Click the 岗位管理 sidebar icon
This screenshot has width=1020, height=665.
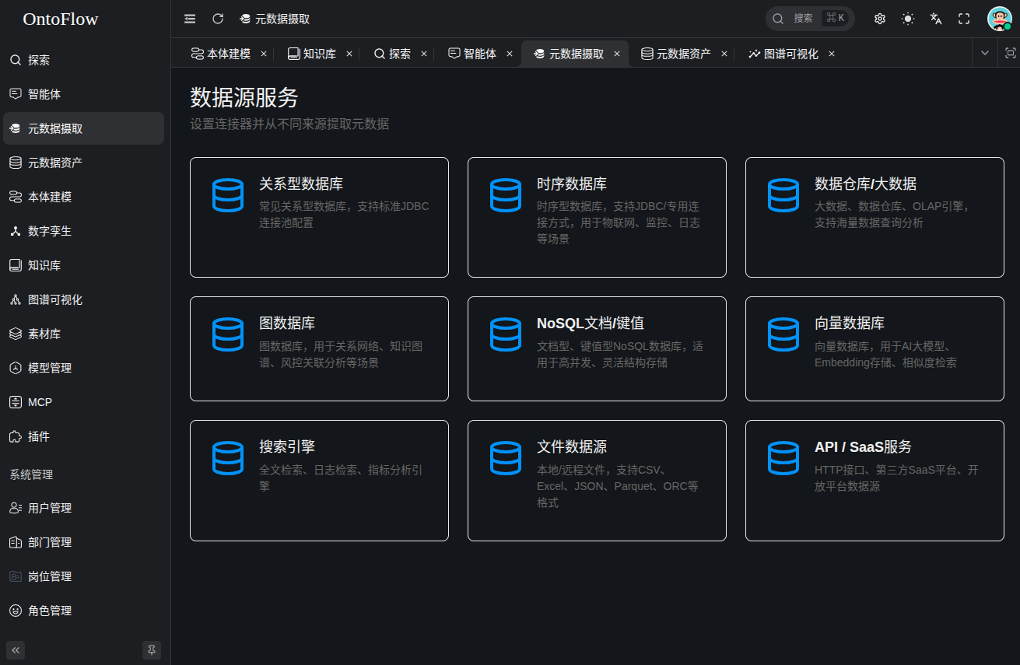pos(16,576)
